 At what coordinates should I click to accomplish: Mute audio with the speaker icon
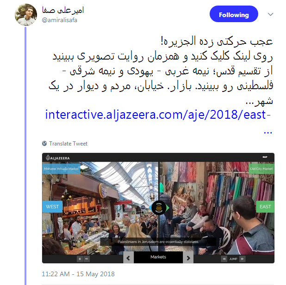87,259
